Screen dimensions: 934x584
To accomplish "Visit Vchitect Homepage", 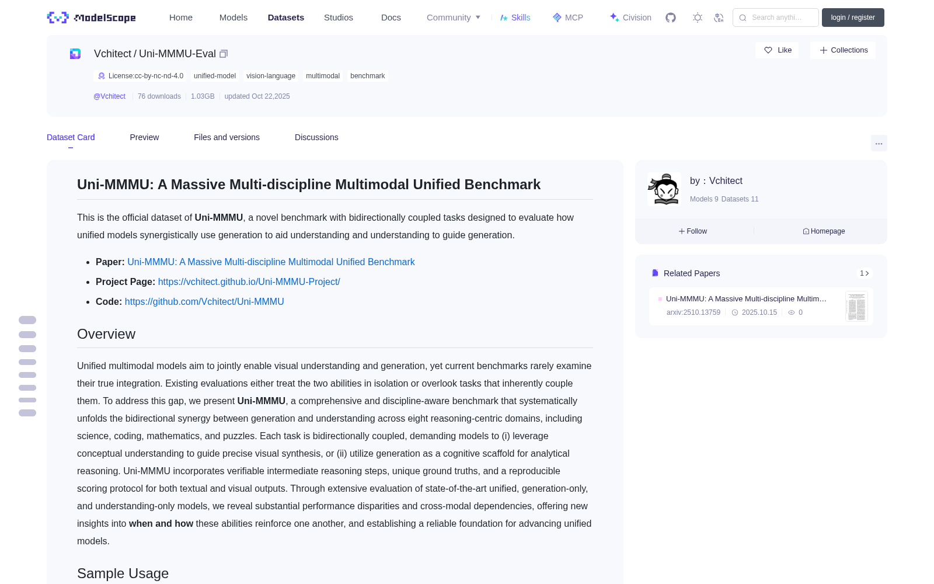I will tap(824, 231).
